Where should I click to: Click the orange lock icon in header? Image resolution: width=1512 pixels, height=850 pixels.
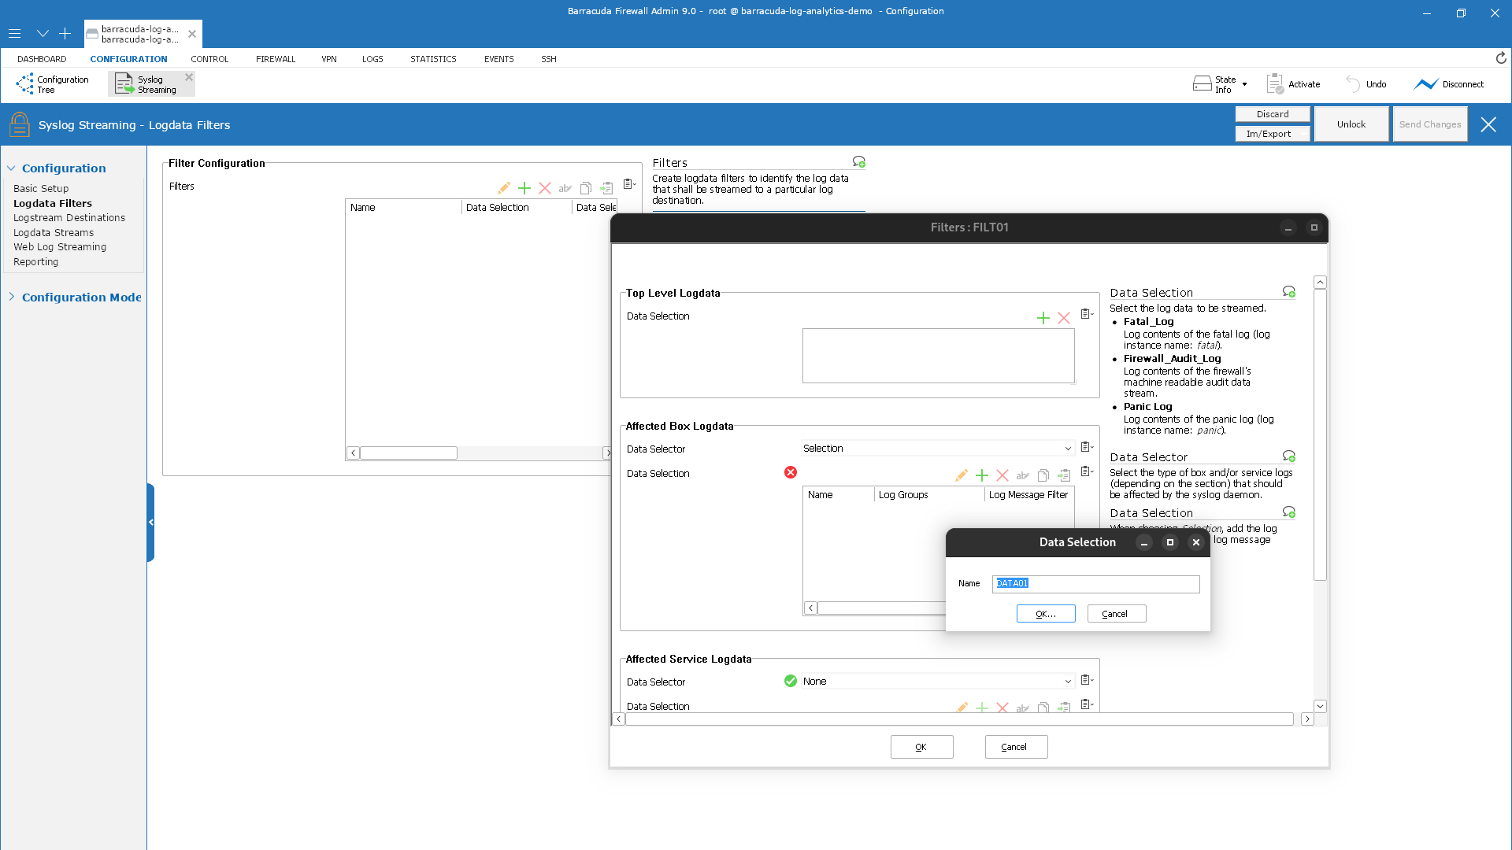coord(20,125)
